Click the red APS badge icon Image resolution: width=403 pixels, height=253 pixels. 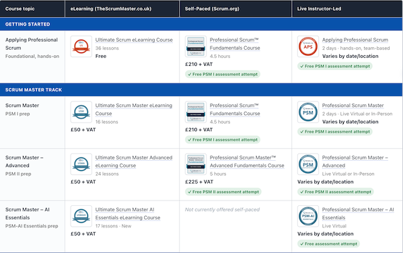[x=308, y=46]
